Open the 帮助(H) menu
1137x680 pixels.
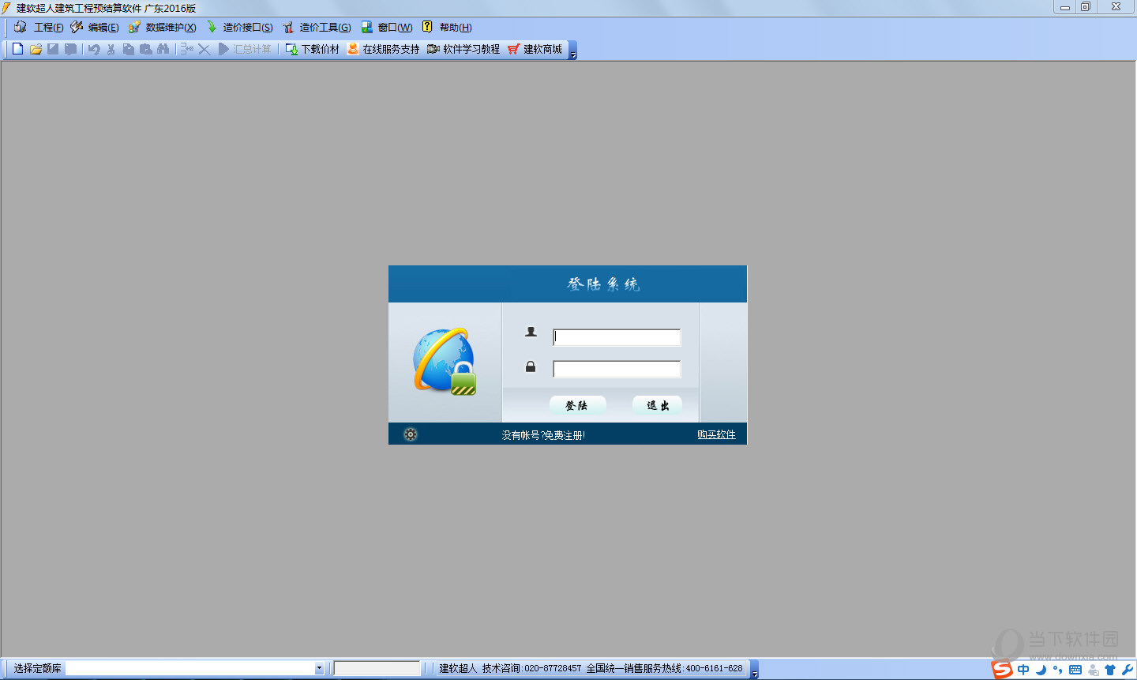coord(447,28)
